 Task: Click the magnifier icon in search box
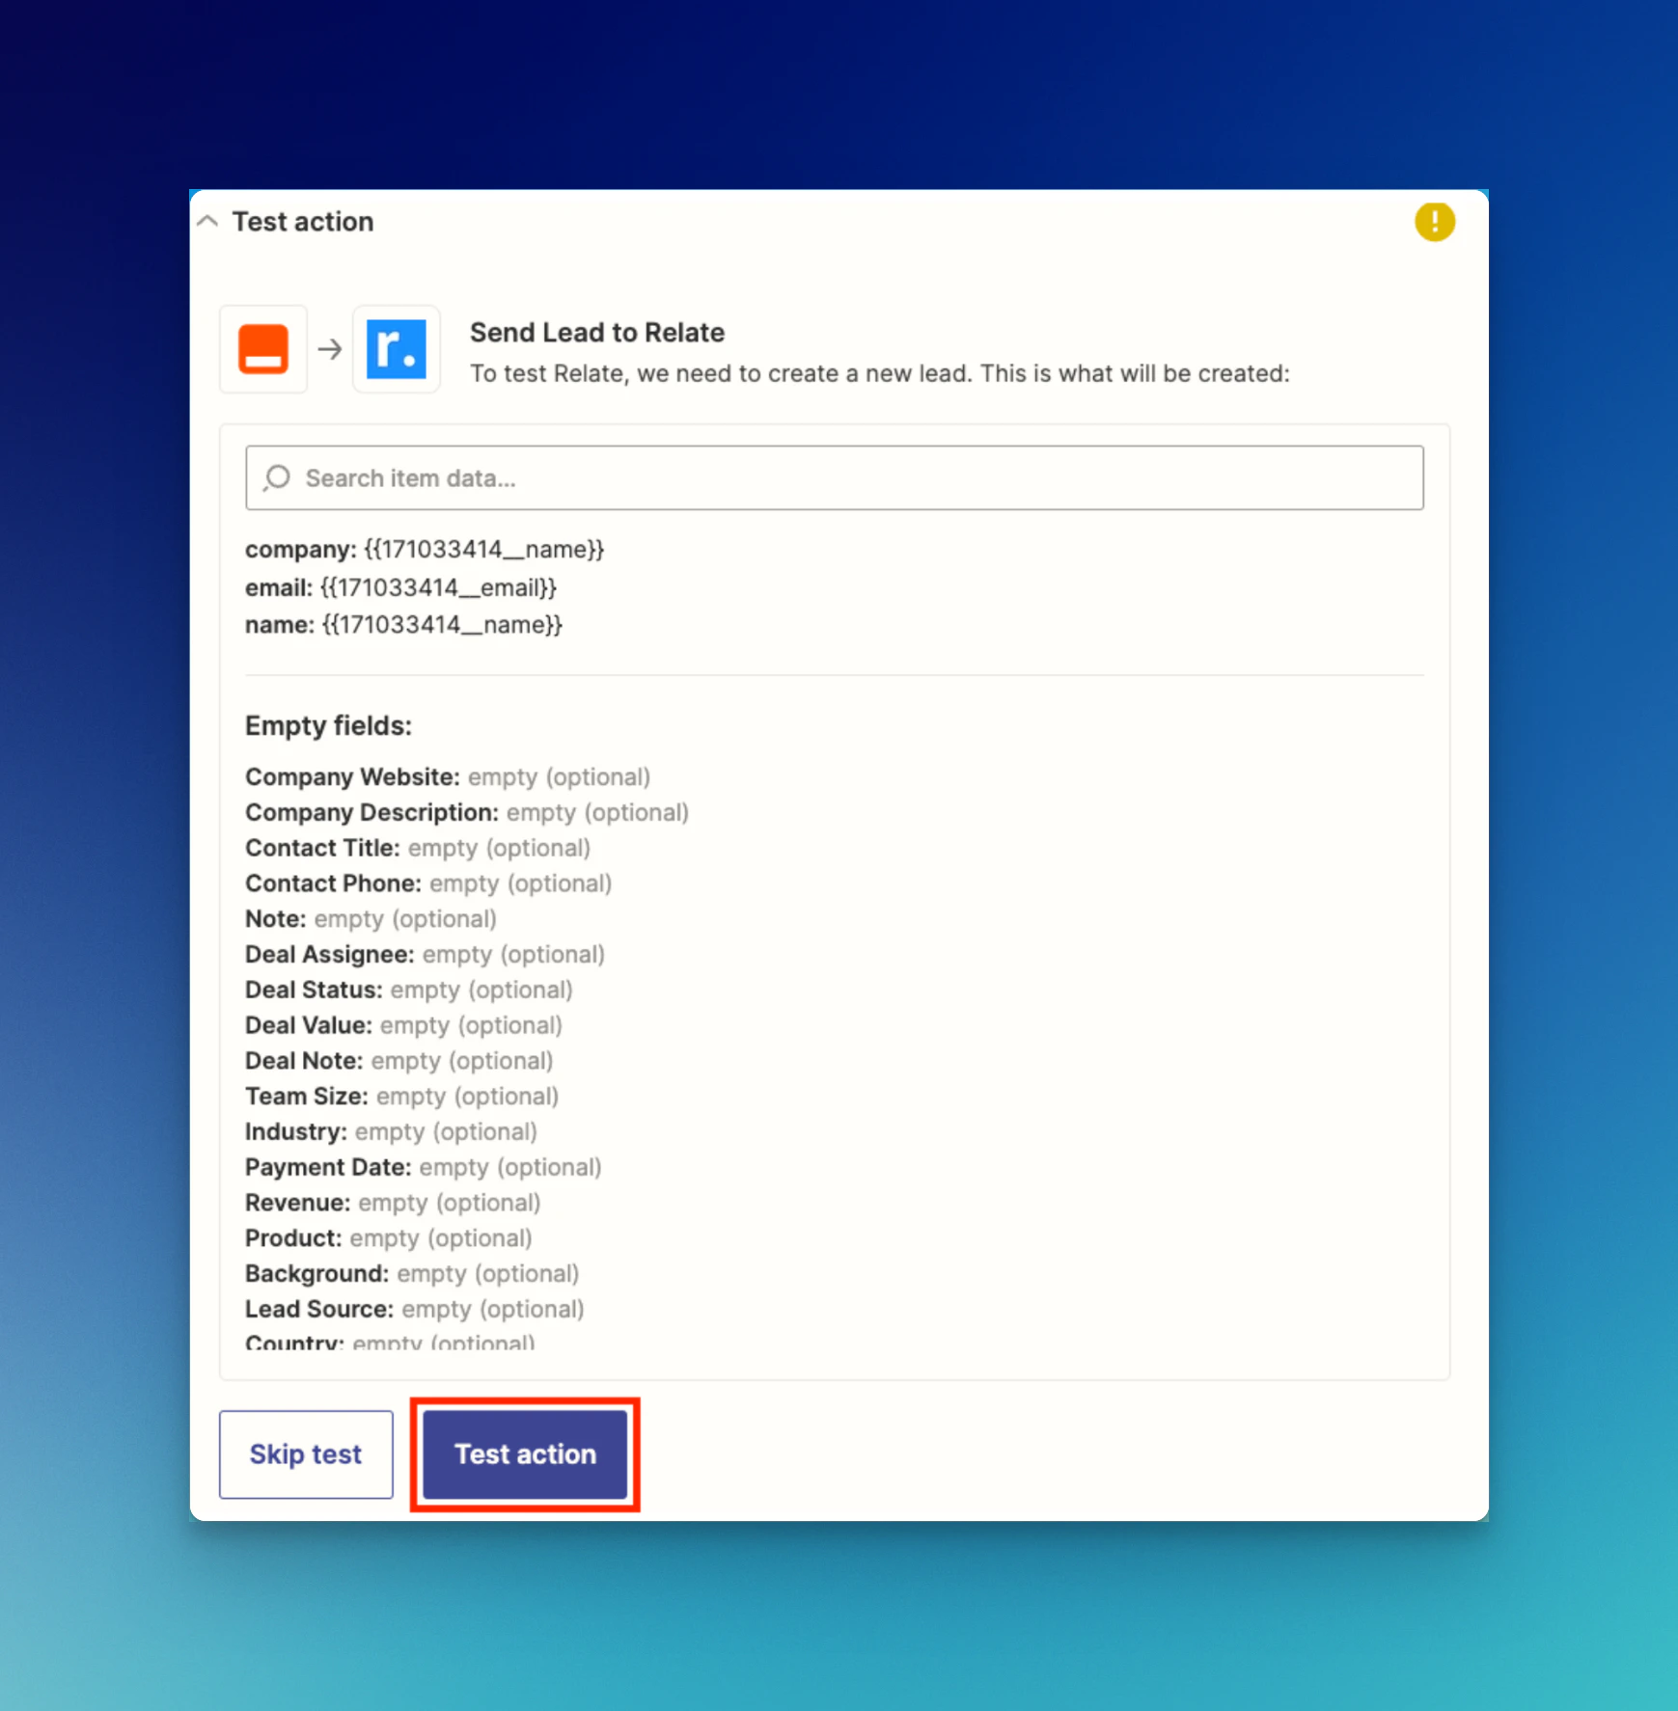point(277,477)
